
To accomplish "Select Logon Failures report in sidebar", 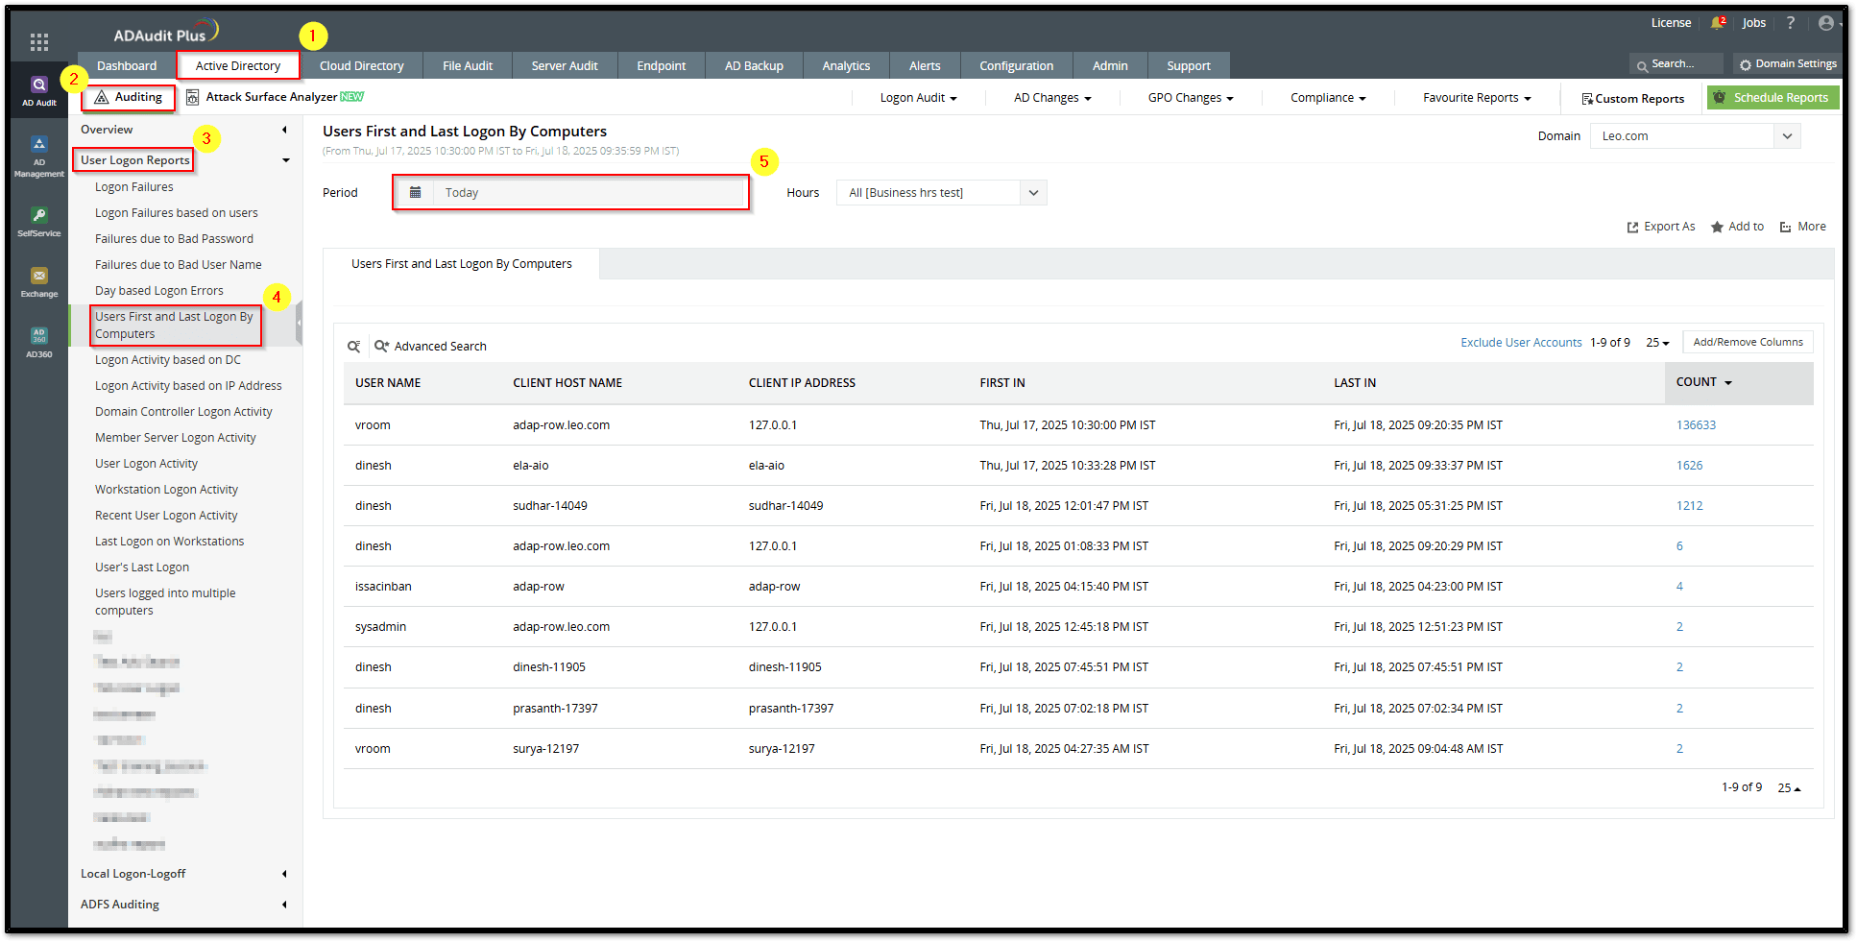I will click(134, 187).
